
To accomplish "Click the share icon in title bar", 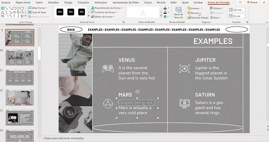I will [264, 2].
